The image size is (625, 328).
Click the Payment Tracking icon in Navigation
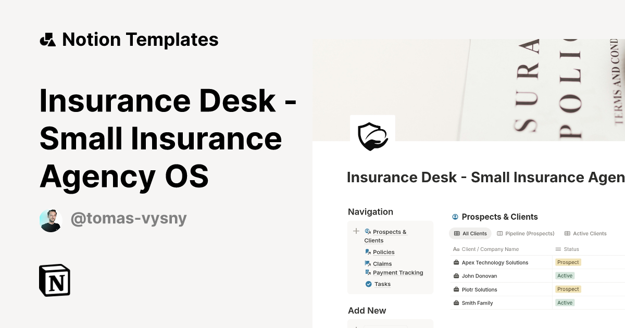click(368, 272)
